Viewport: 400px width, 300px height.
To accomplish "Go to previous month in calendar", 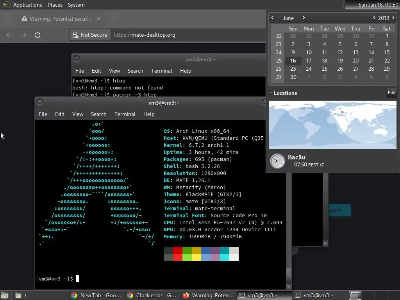I will coord(272,18).
